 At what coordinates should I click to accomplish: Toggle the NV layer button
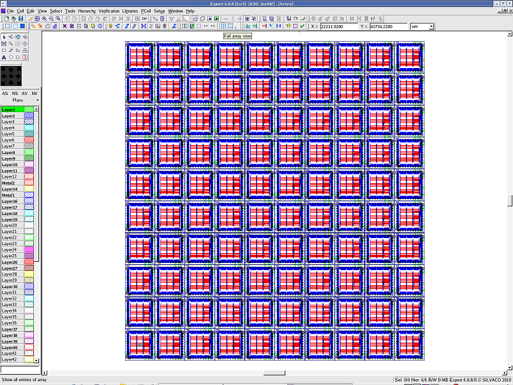pos(34,93)
